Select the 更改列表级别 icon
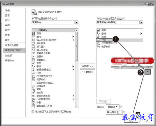The height and width of the screenshot is (126, 156). pyautogui.click(x=33, y=96)
